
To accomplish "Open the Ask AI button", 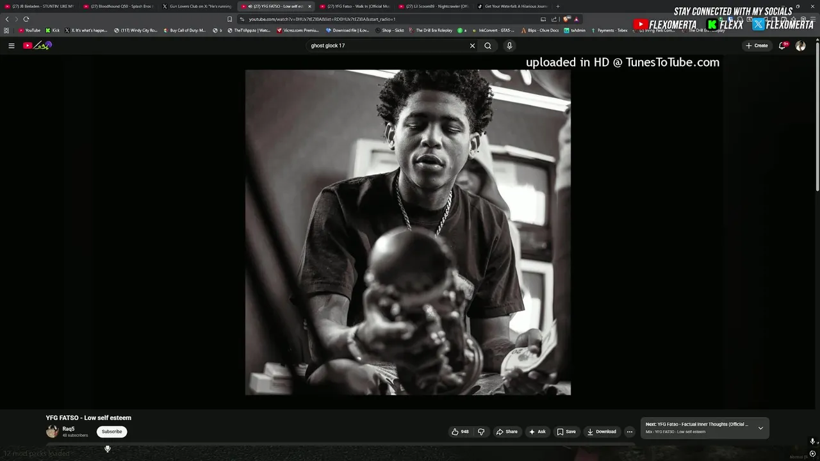I will pyautogui.click(x=537, y=432).
